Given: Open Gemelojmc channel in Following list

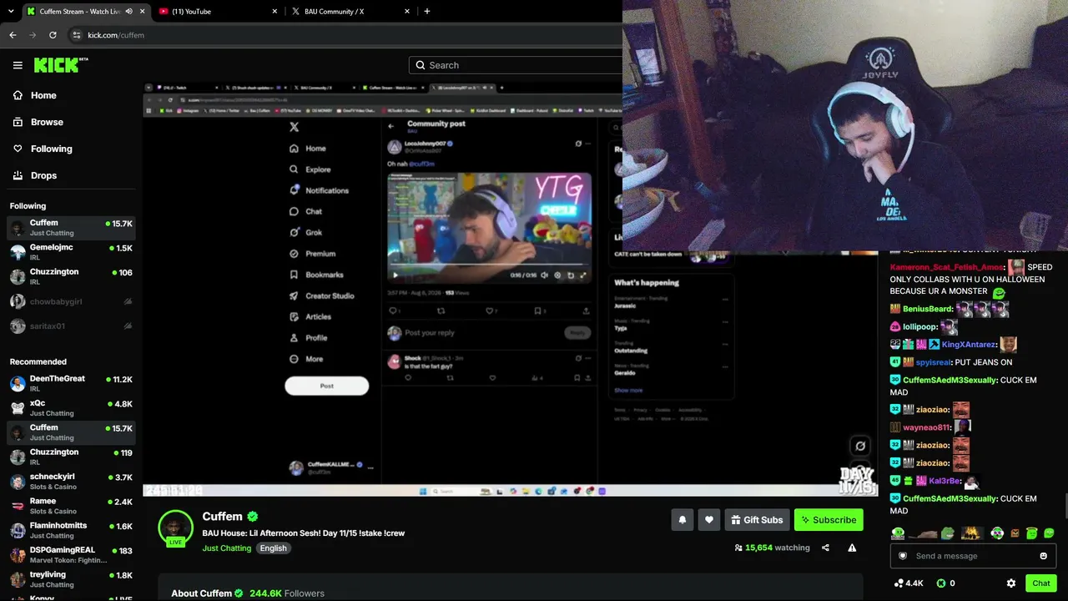Looking at the screenshot, I should coord(71,252).
